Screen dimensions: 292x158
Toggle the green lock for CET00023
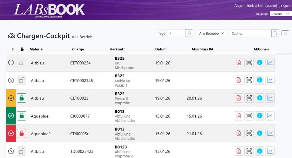[21, 98]
